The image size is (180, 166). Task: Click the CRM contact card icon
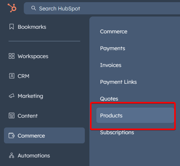[12, 76]
